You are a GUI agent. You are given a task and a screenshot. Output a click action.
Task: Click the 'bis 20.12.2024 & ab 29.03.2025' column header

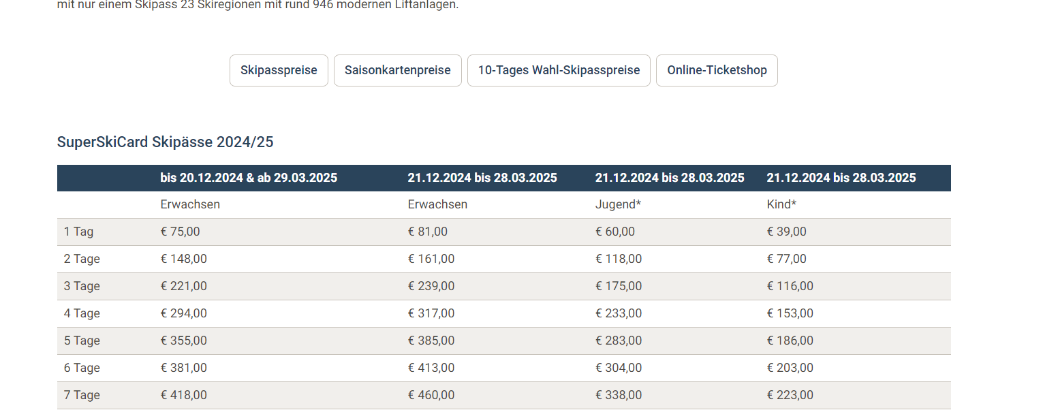pyautogui.click(x=249, y=178)
